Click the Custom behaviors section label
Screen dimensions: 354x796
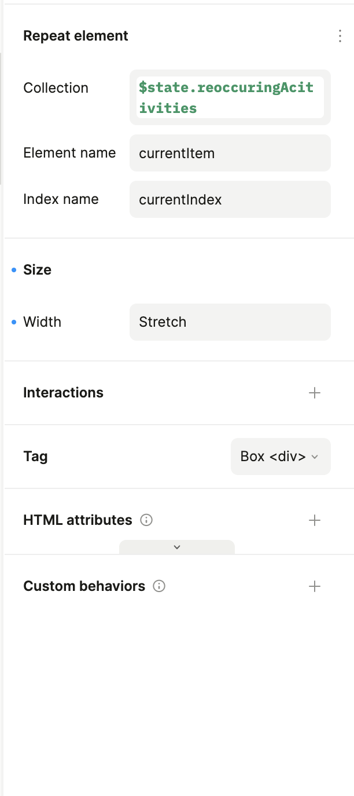84,586
